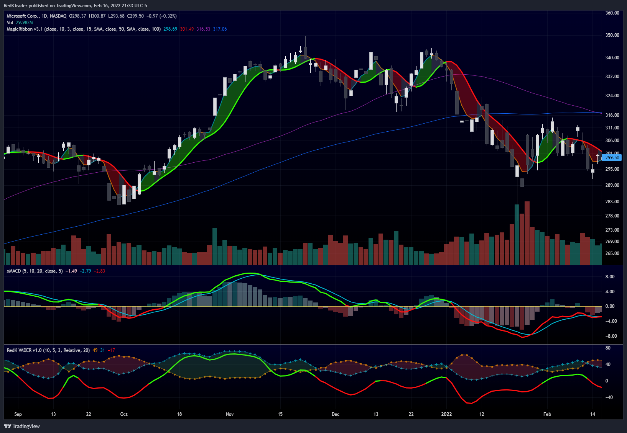Click the 12 label on time axis

(x=482, y=414)
